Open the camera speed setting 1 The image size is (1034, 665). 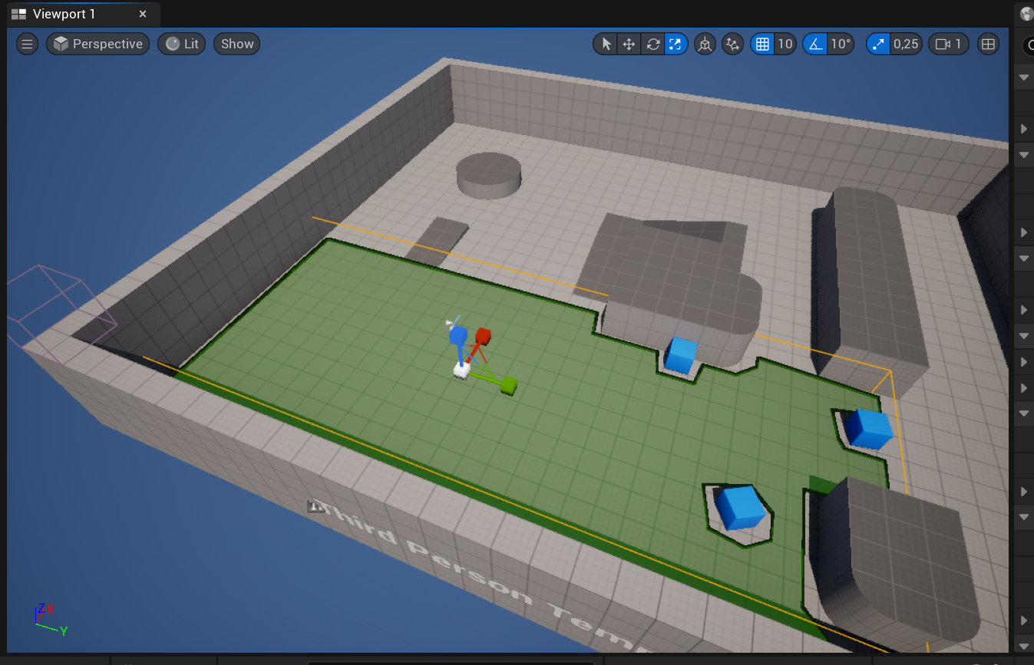click(949, 44)
